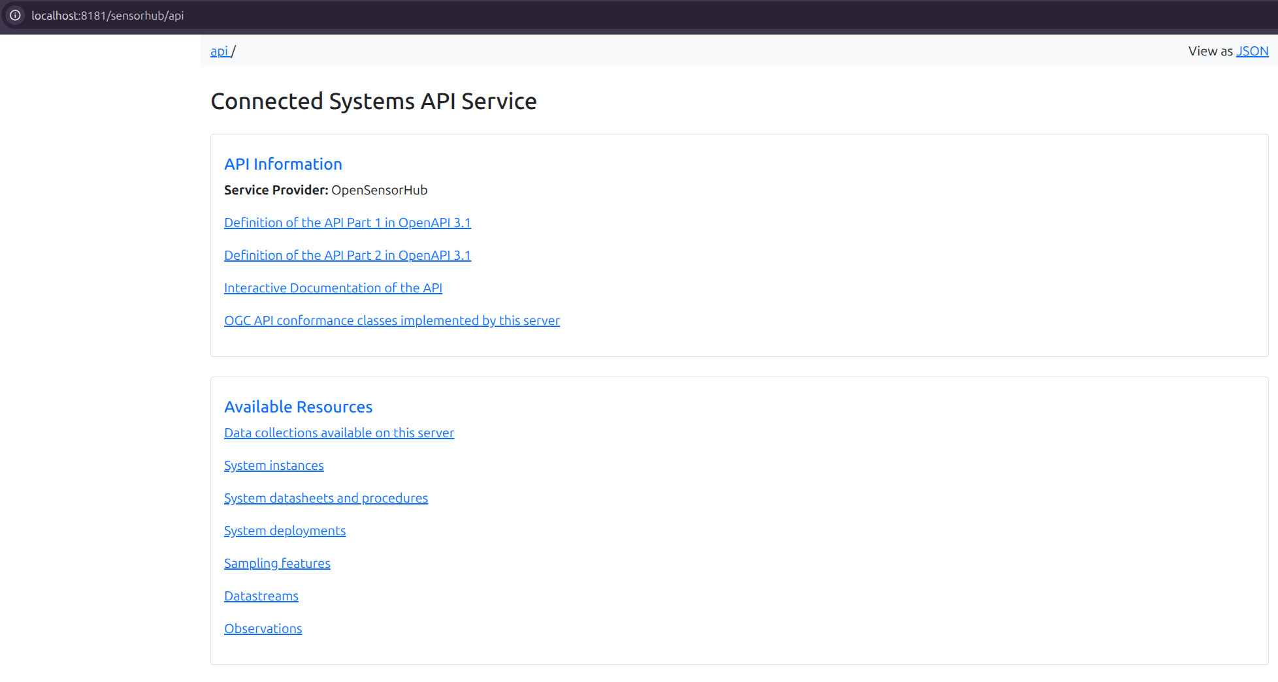The image size is (1278, 682).
Task: Open the Observations resource
Action: tap(263, 628)
